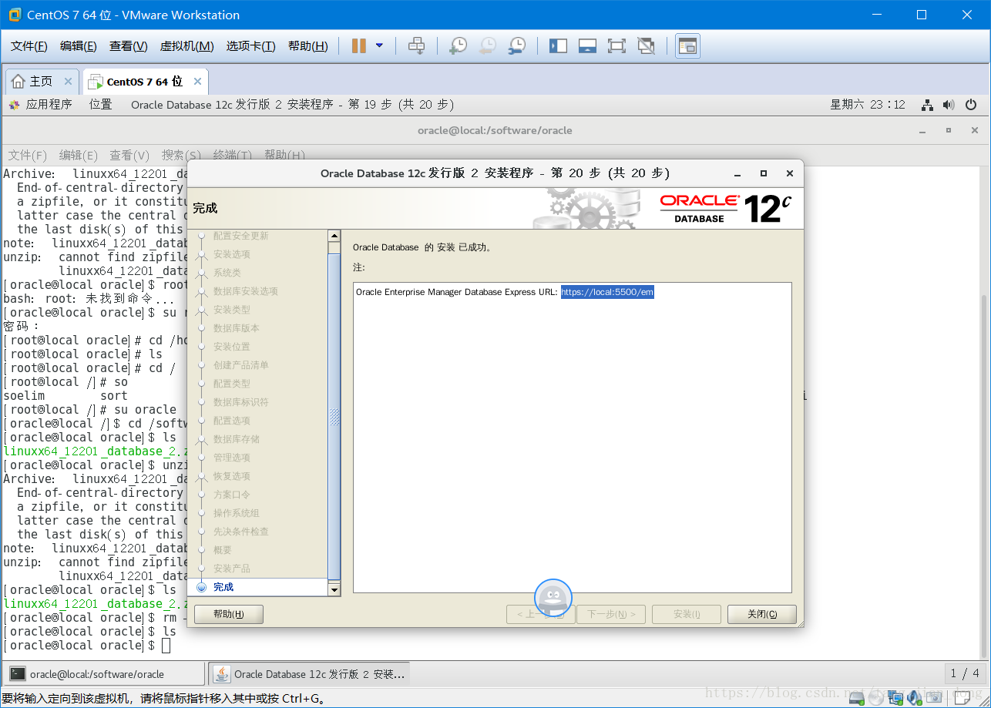Switch to oracle@local terminal in taskbar
This screenshot has width=991, height=708.
(105, 674)
